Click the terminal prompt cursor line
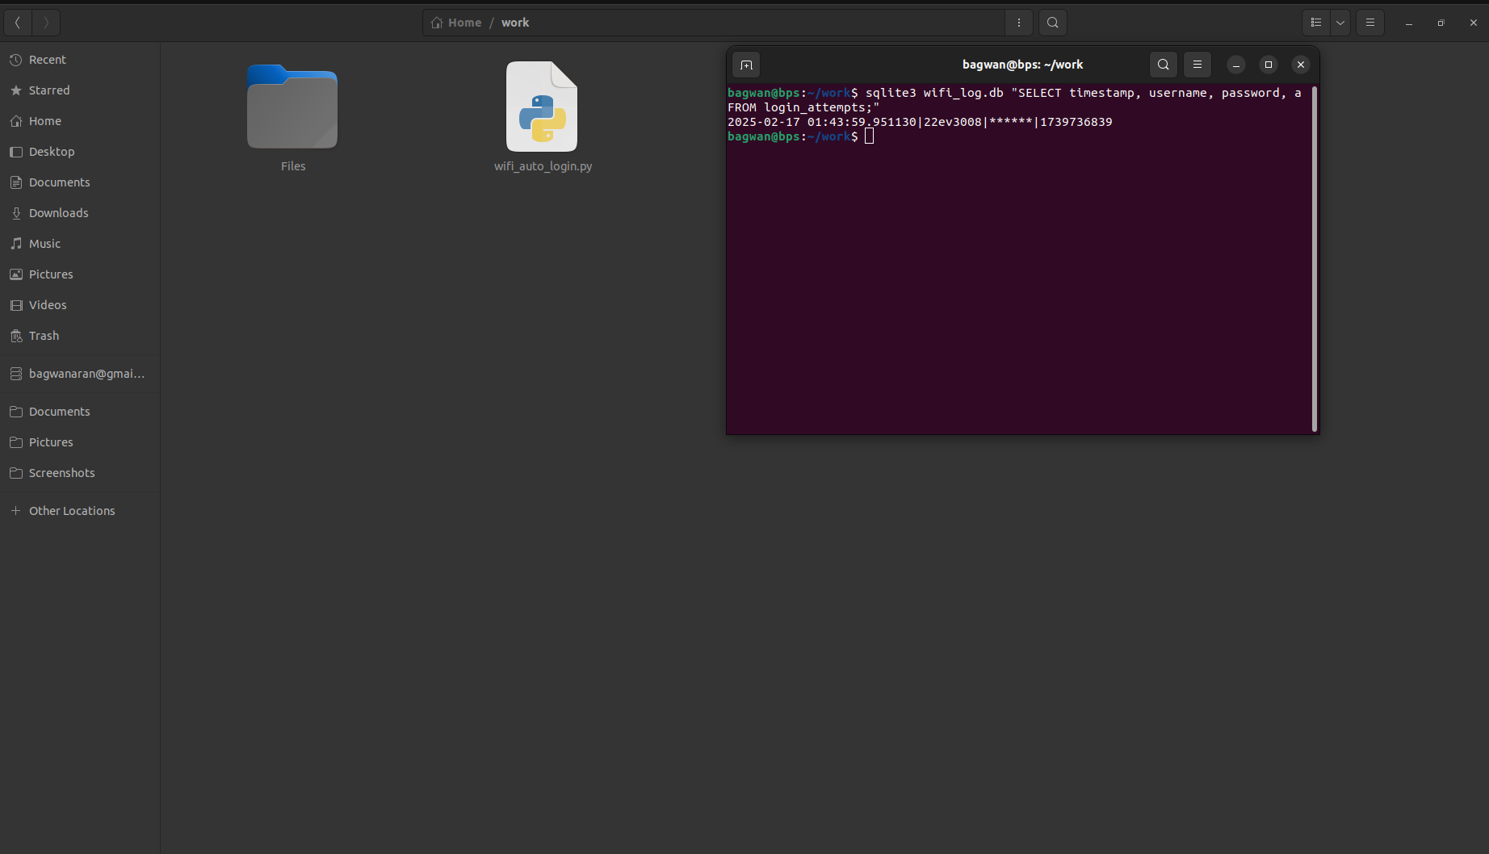 pyautogui.click(x=800, y=136)
